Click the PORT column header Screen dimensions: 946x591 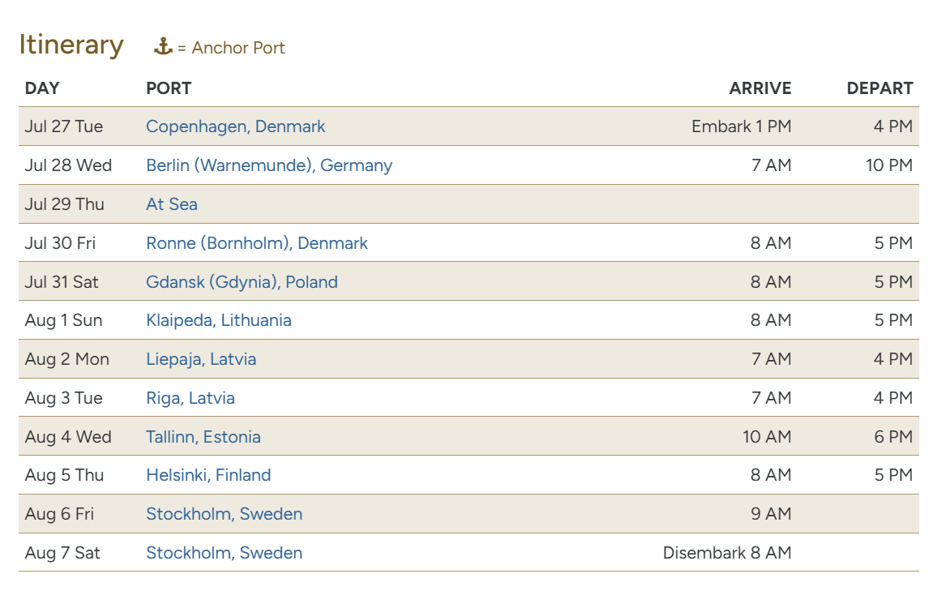[x=169, y=88]
